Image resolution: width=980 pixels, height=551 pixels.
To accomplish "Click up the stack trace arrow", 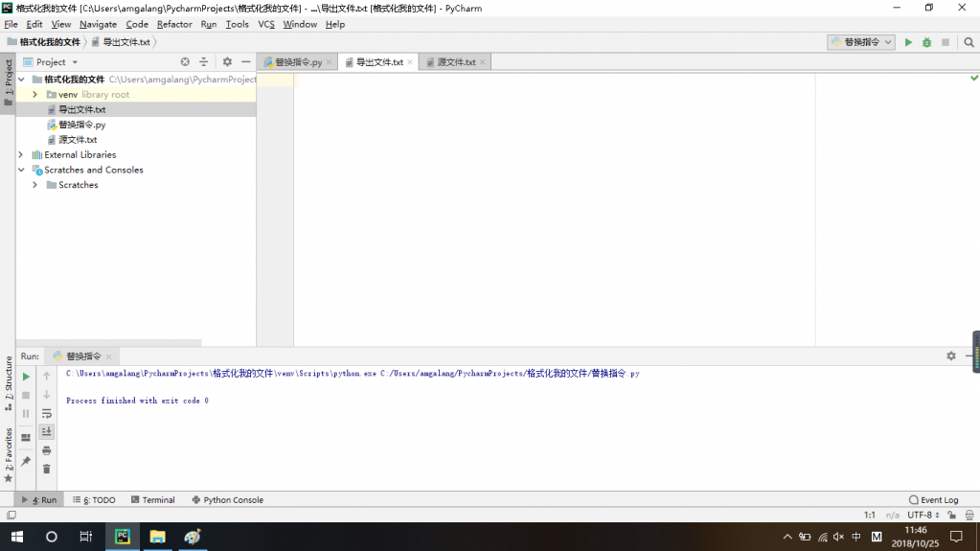I will pos(46,377).
